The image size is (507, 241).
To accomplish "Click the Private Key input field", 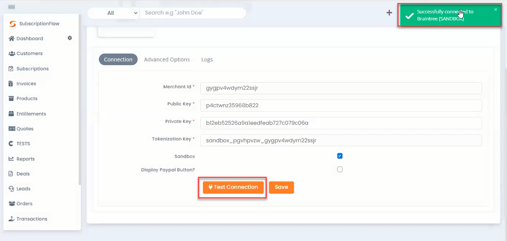I will (x=341, y=123).
